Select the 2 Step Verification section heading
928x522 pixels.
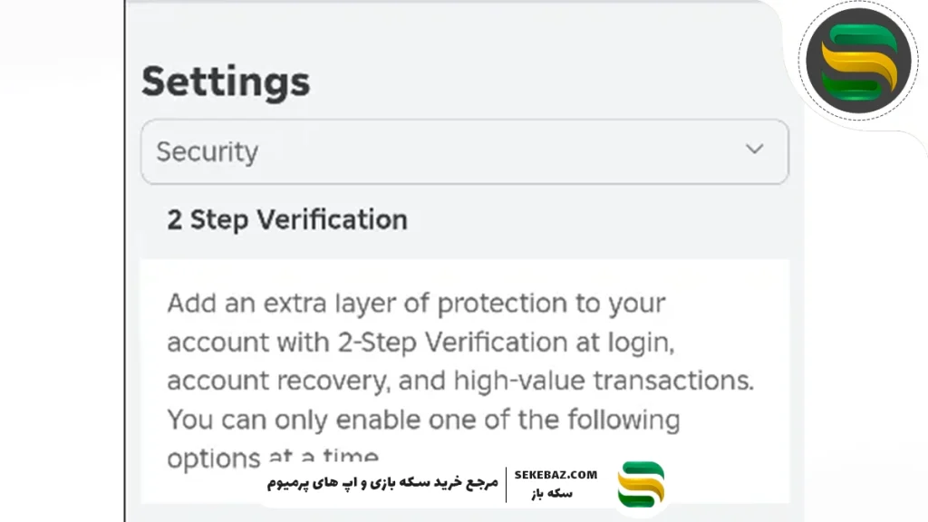[286, 219]
